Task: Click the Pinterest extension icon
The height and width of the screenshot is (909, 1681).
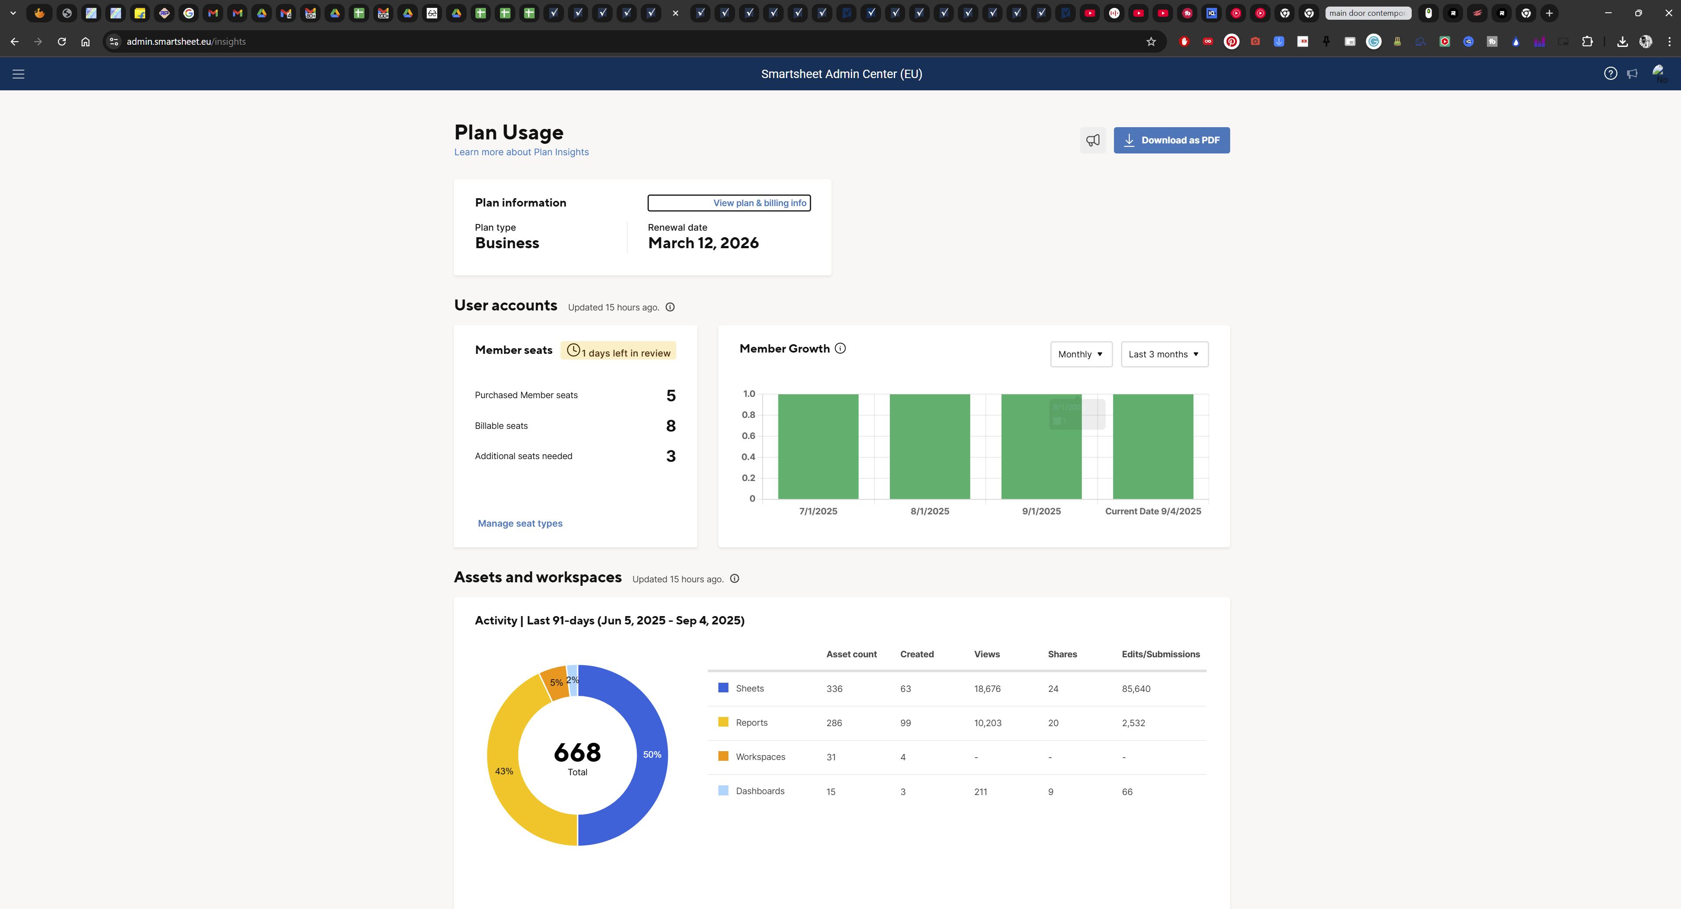Action: pyautogui.click(x=1231, y=42)
